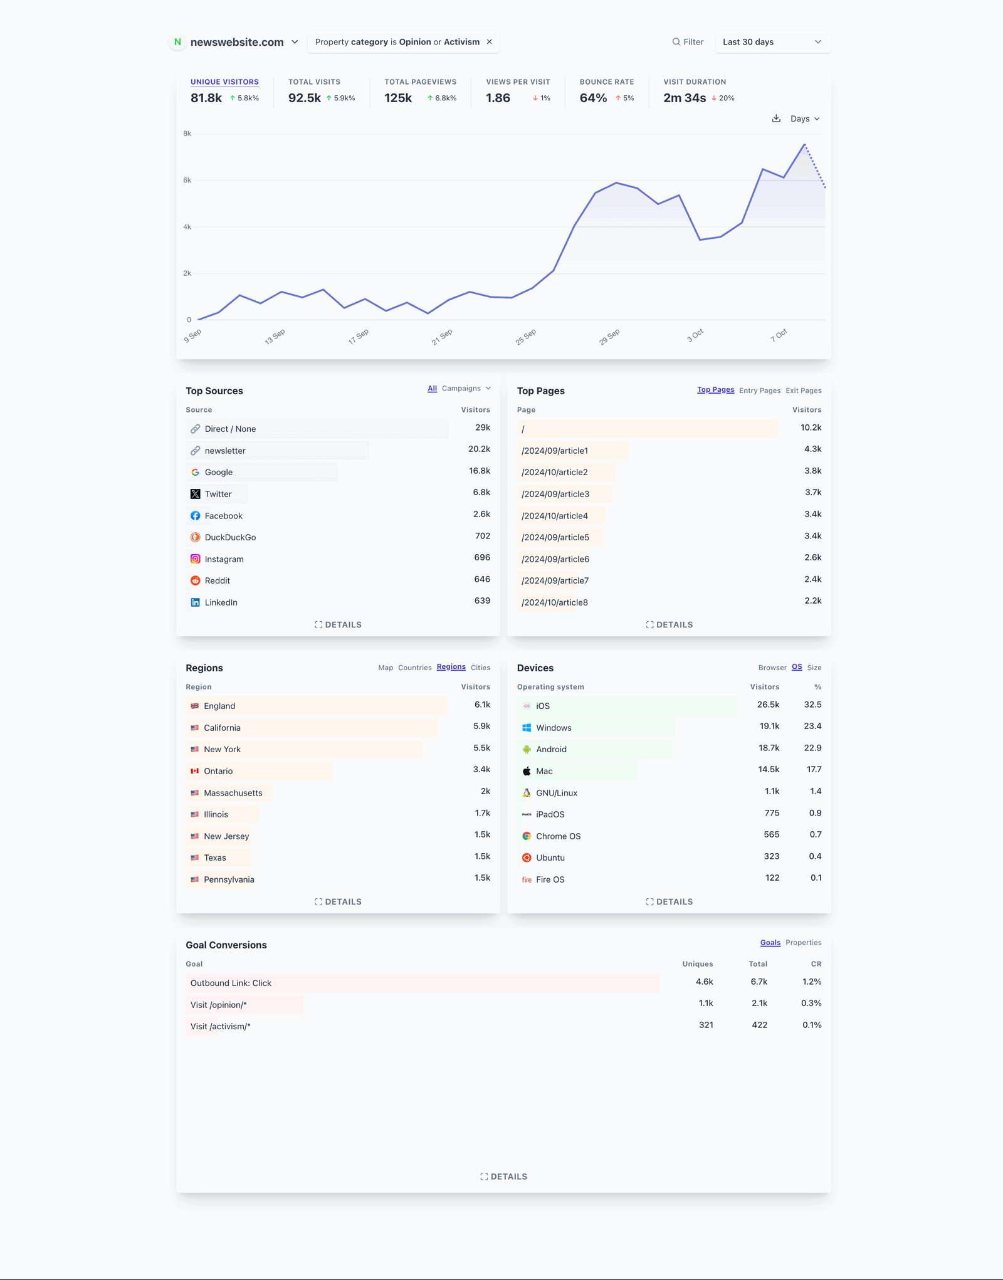Click the Filter button
The height and width of the screenshot is (1280, 1003).
coord(688,42)
